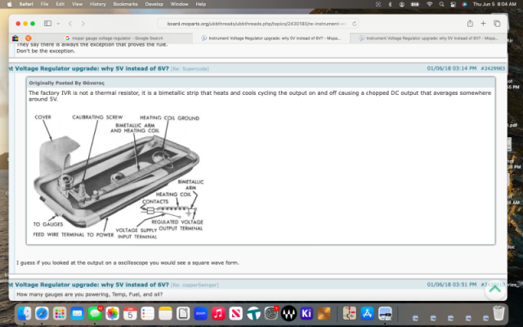The image size is (523, 327).
Task: Open News in the Dock
Action: pyautogui.click(x=236, y=314)
